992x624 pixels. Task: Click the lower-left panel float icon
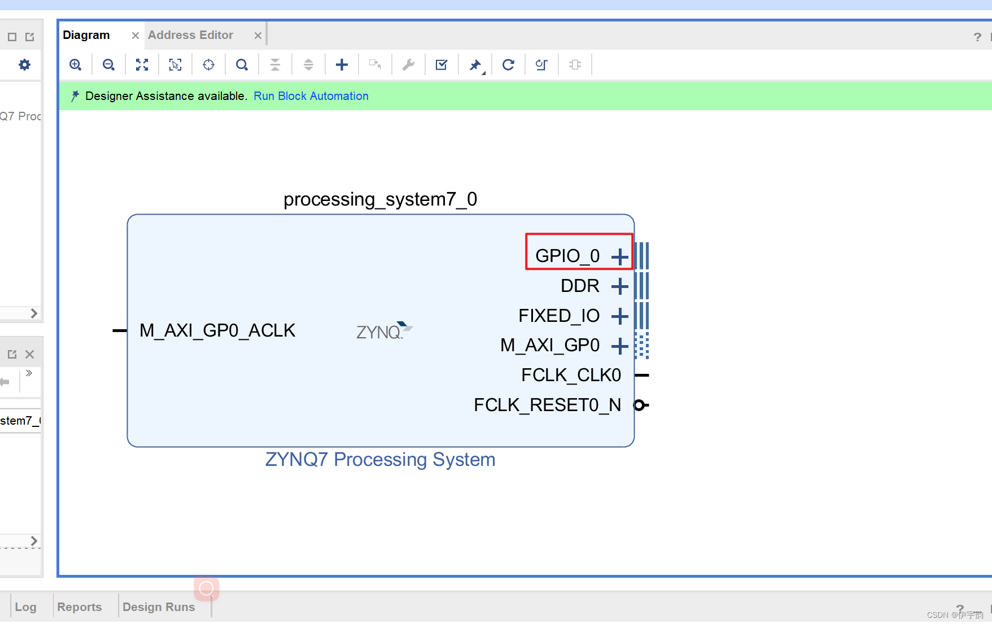pyautogui.click(x=12, y=354)
